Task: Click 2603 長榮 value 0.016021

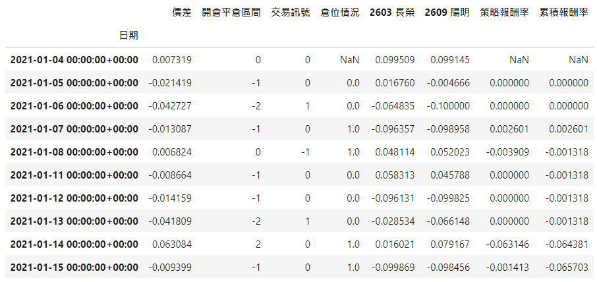Action: click(x=395, y=244)
